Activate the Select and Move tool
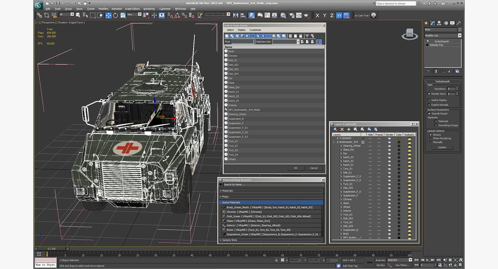This screenshot has width=498, height=269. (108, 15)
